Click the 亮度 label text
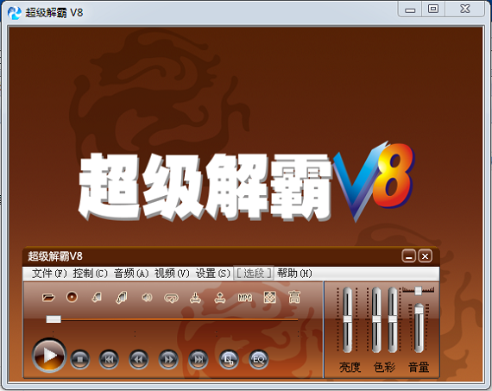Screen dimensions: 492x391 (x=350, y=367)
